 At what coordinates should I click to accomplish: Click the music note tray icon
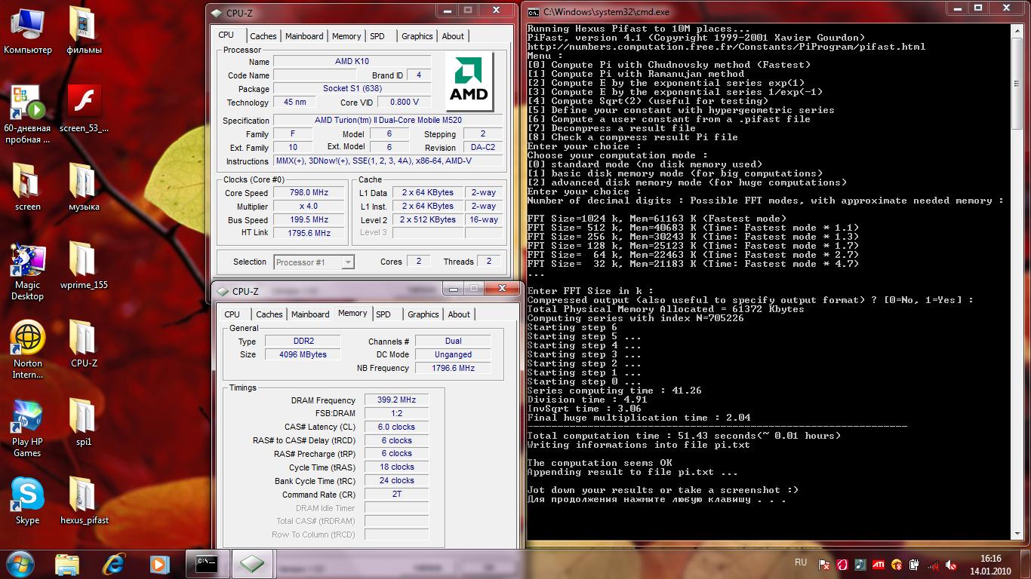860,564
